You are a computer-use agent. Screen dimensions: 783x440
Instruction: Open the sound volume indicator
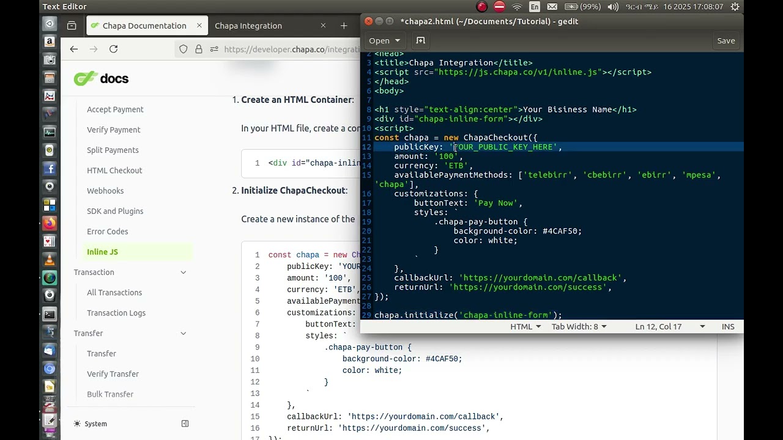612,7
